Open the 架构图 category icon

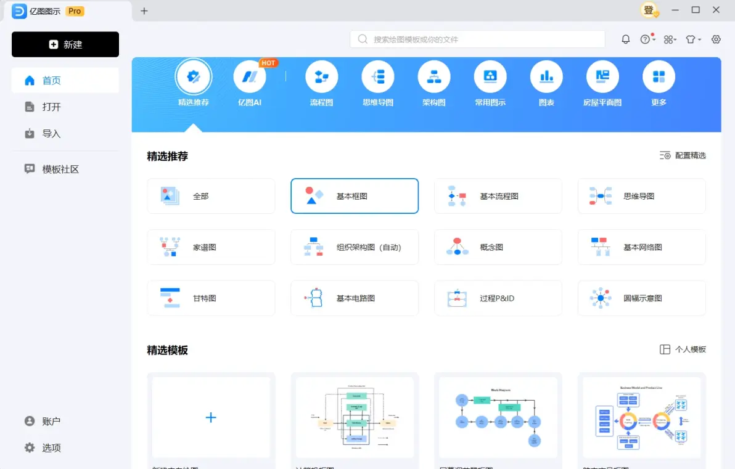pos(433,77)
